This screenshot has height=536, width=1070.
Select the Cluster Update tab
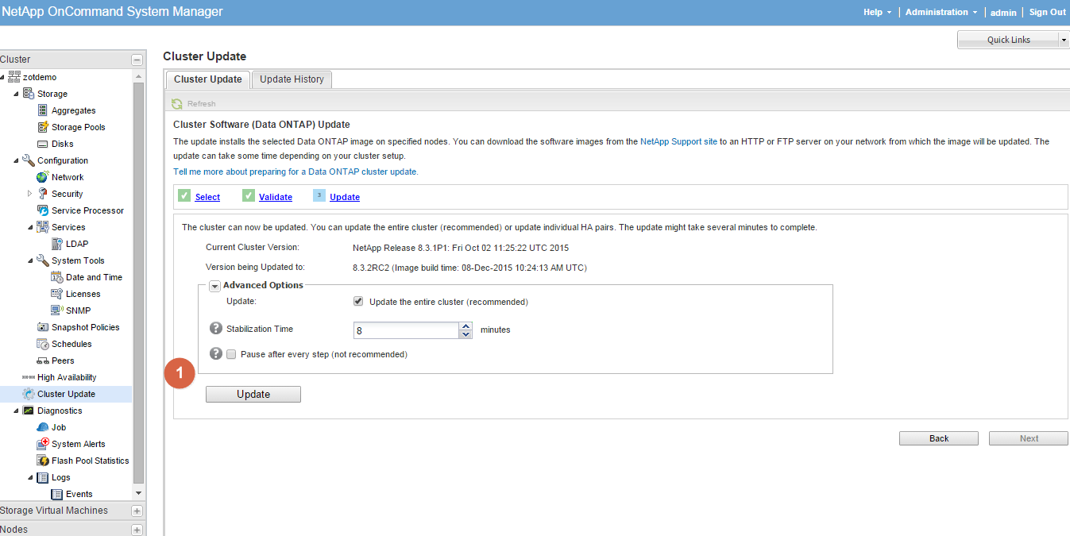click(x=208, y=79)
